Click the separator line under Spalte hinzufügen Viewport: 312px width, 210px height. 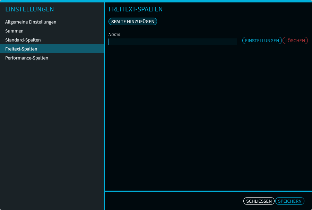click(x=208, y=29)
